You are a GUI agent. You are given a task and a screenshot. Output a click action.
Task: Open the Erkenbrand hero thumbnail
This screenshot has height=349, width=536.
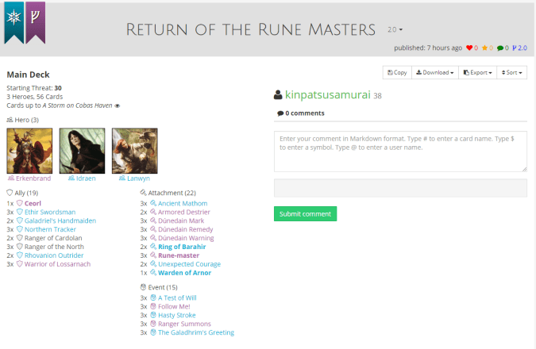coord(29,151)
